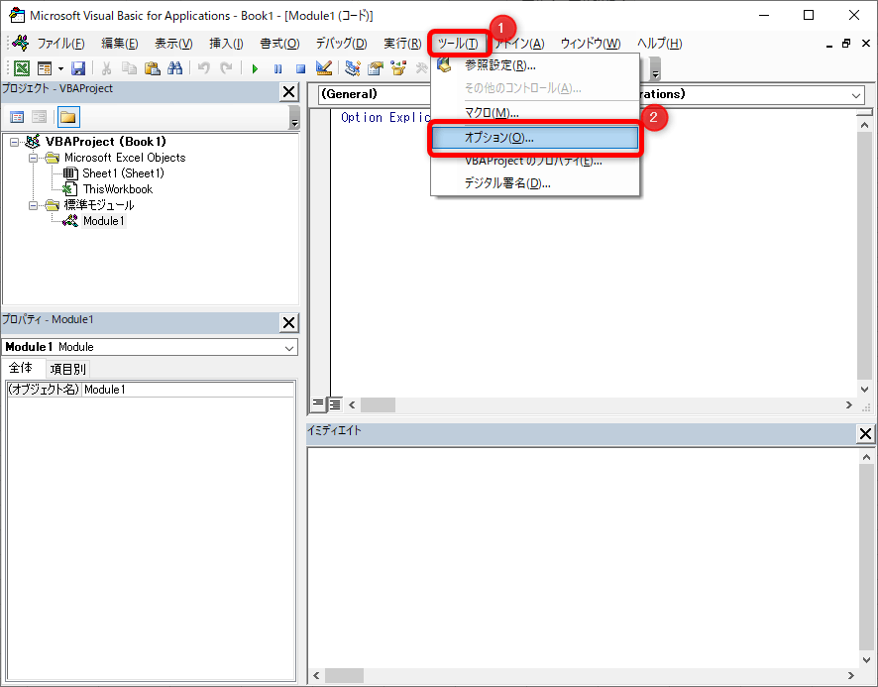Open the Declarations procedure dropdown arrow
Viewport: 878px width, 687px height.
(855, 95)
